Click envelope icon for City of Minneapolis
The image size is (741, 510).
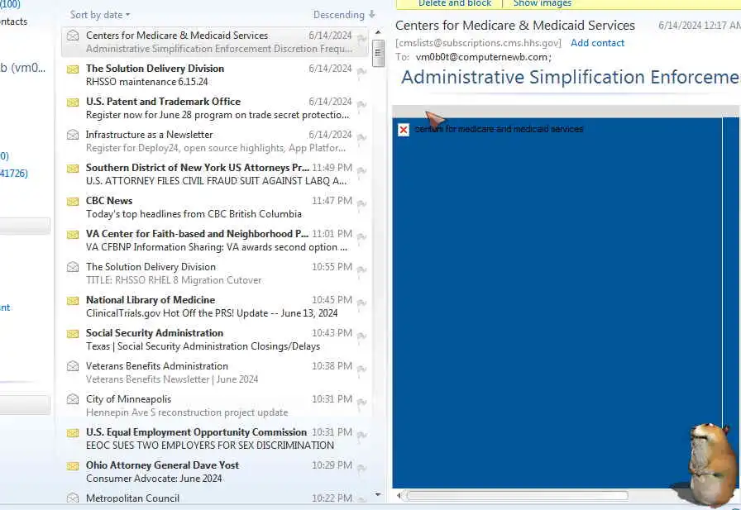[x=73, y=399]
